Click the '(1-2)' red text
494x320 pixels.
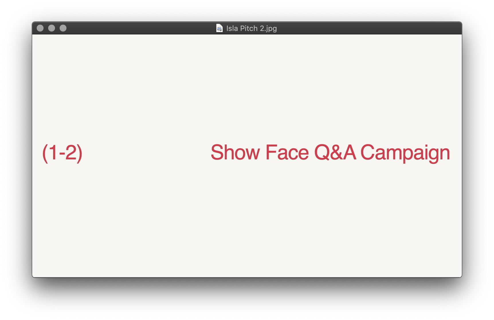pyautogui.click(x=62, y=153)
